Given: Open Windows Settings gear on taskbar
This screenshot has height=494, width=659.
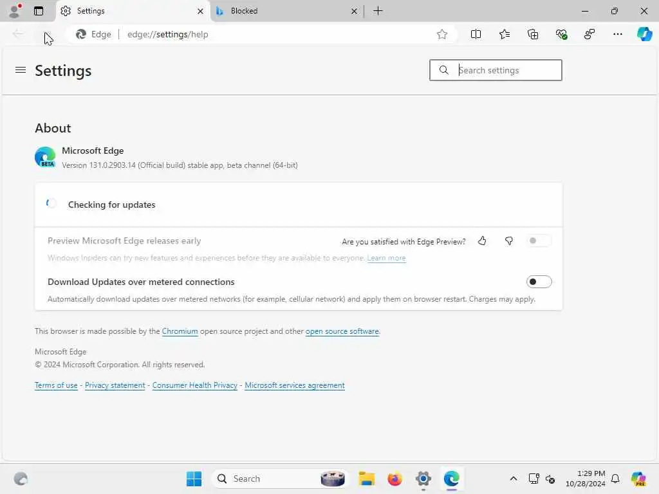Looking at the screenshot, I should point(423,479).
